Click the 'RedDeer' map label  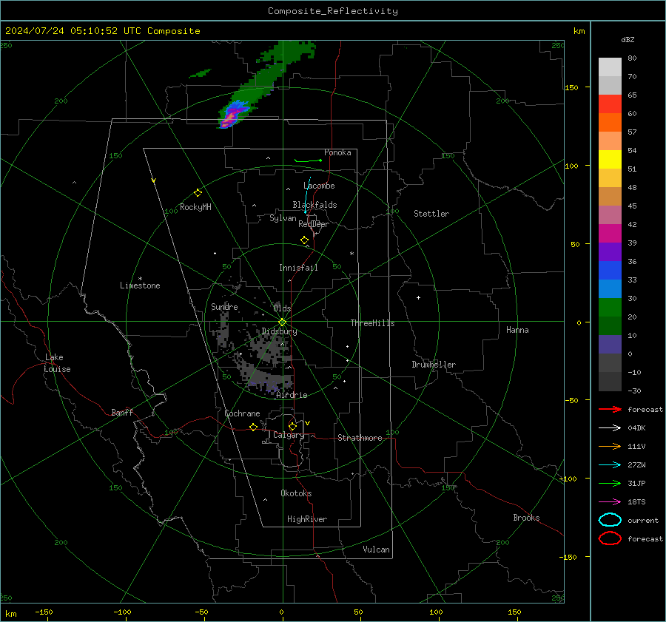pyautogui.click(x=314, y=224)
